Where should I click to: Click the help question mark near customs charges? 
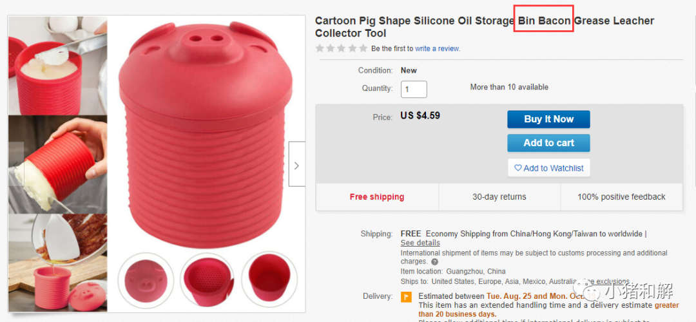434,261
